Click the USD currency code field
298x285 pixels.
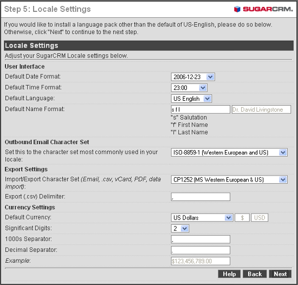(260, 218)
